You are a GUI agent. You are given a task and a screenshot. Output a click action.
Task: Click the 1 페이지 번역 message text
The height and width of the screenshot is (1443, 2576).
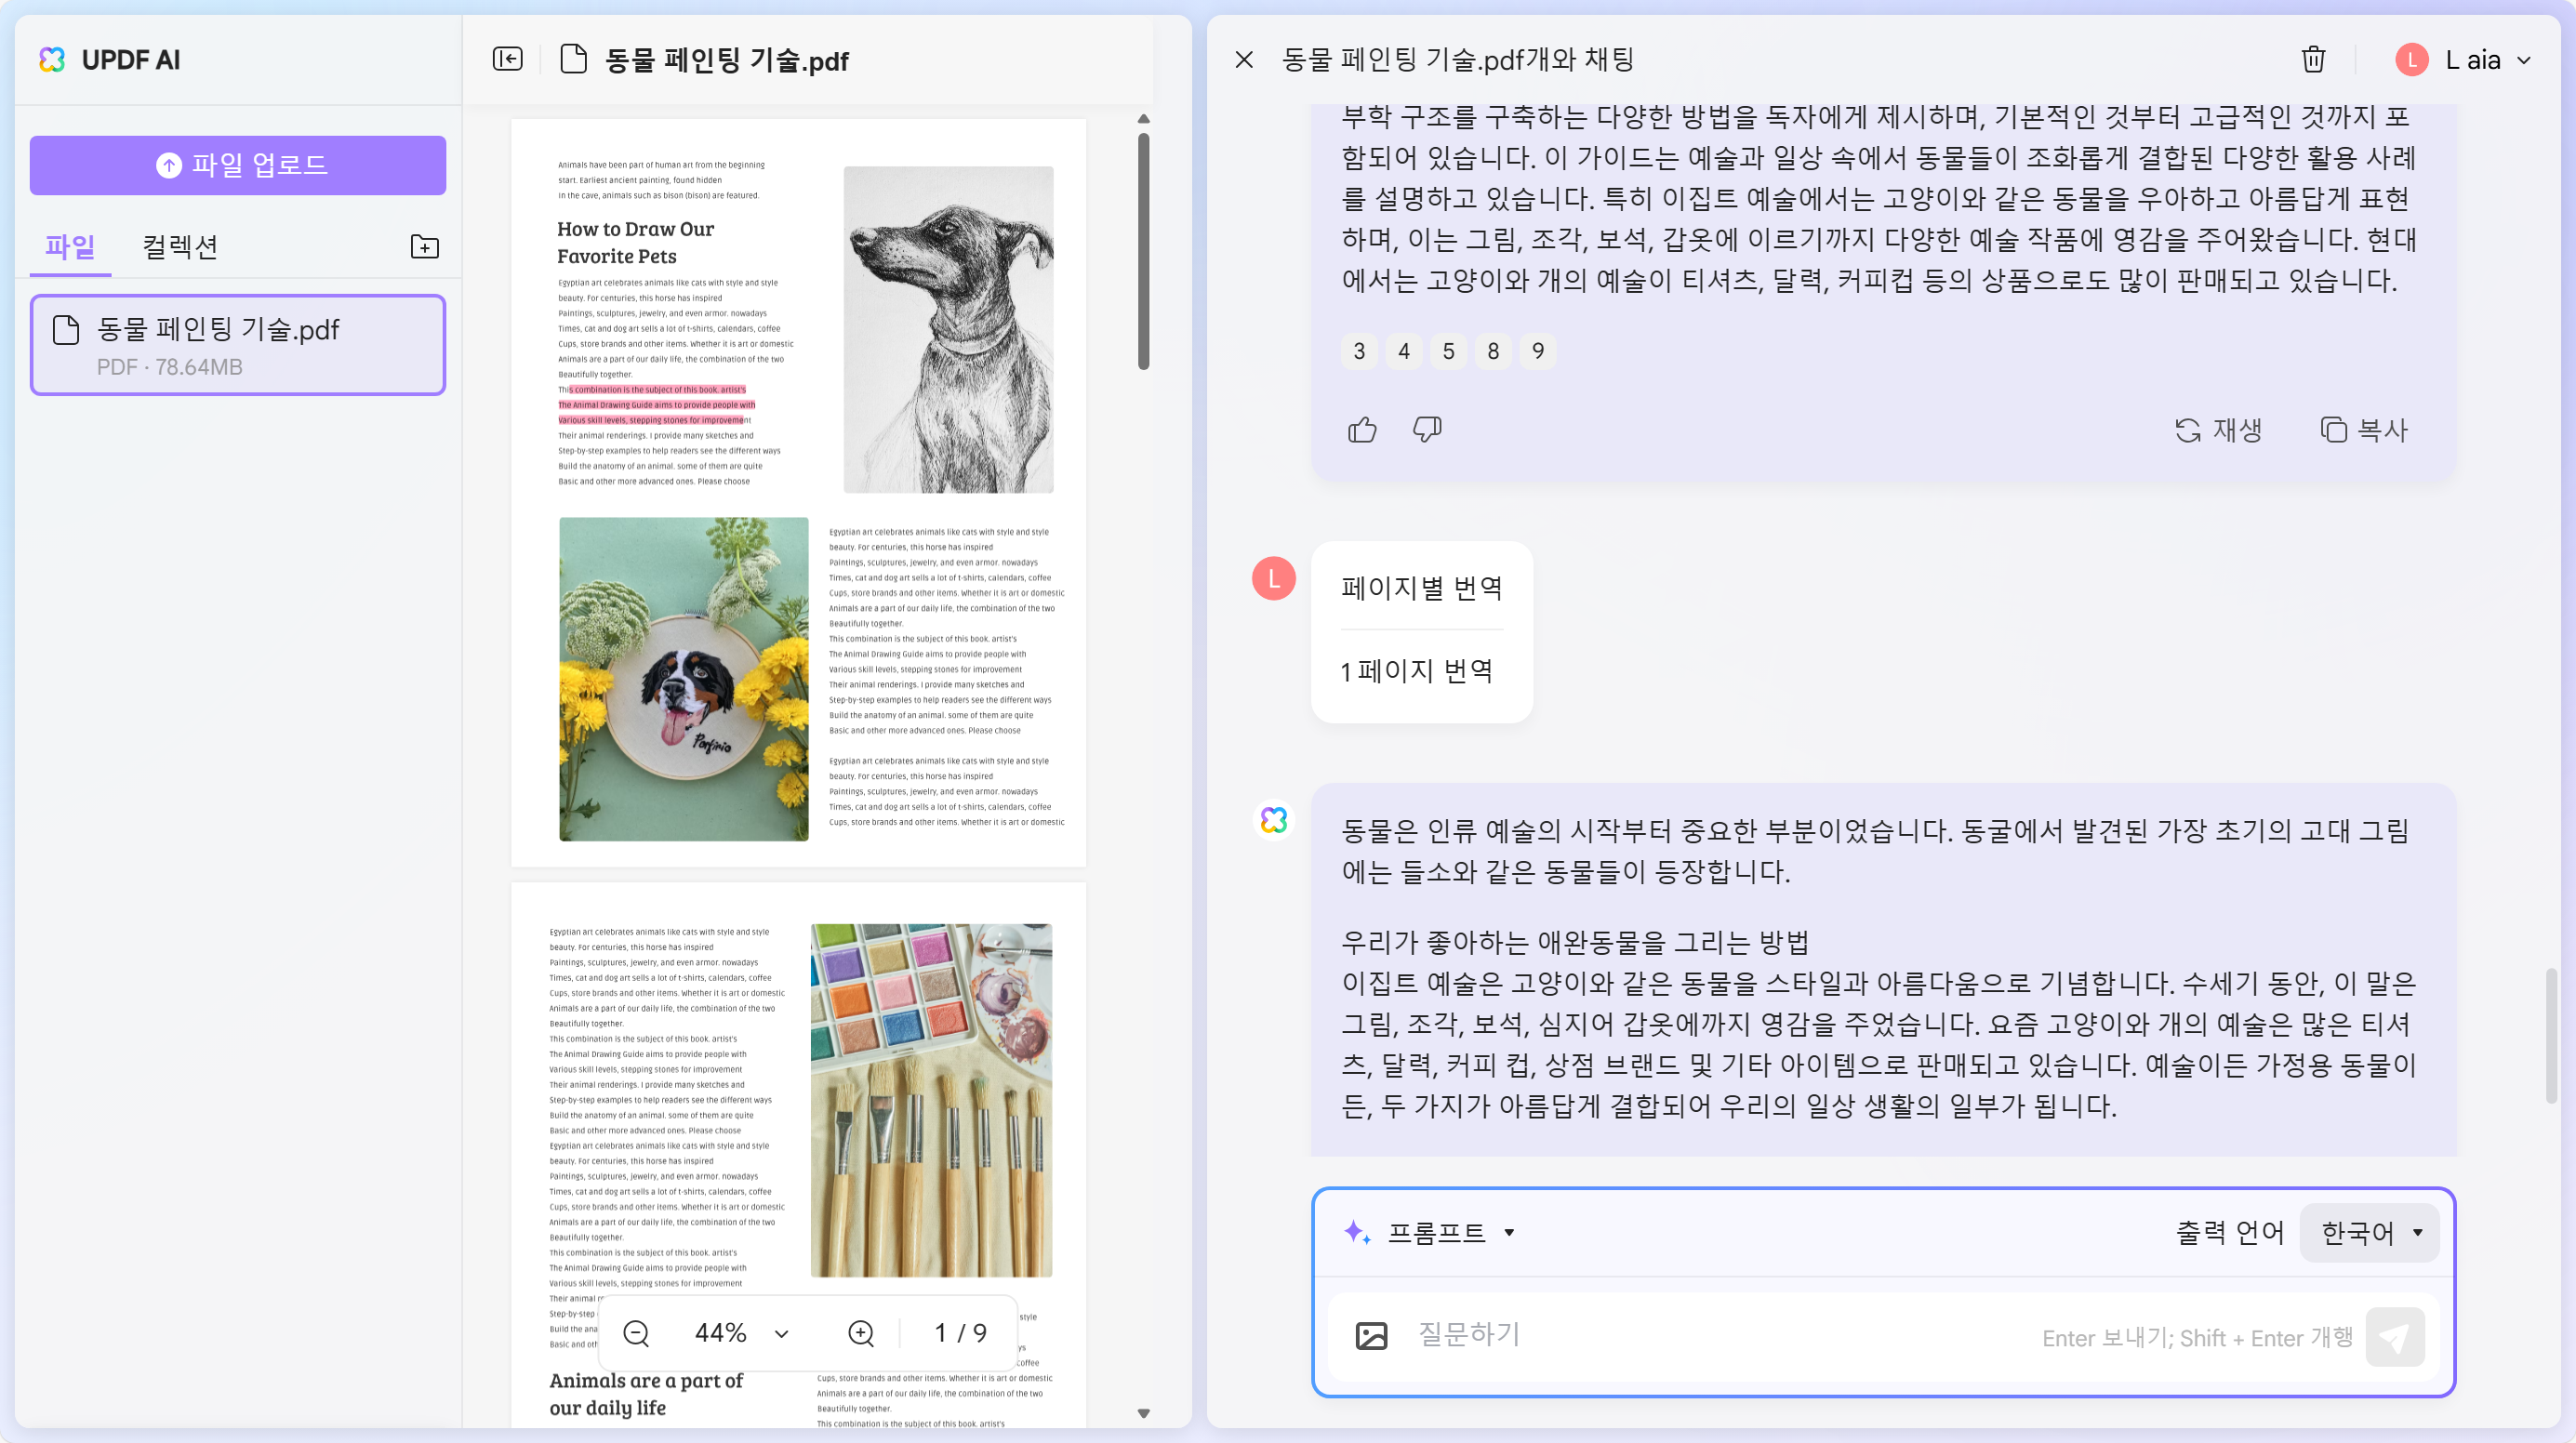pyautogui.click(x=1416, y=671)
